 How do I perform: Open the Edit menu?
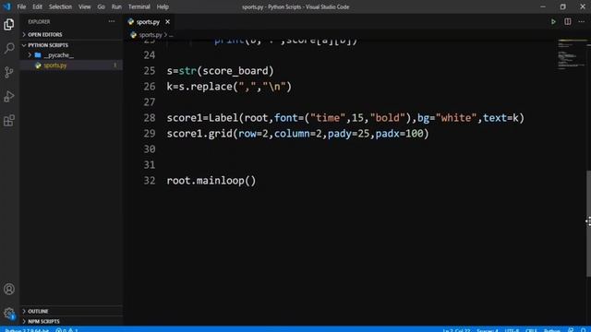tap(37, 6)
